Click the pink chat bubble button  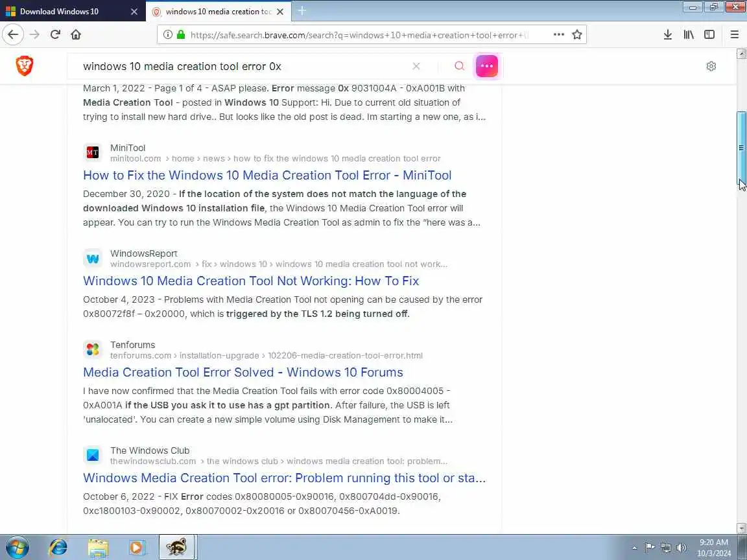pos(486,65)
